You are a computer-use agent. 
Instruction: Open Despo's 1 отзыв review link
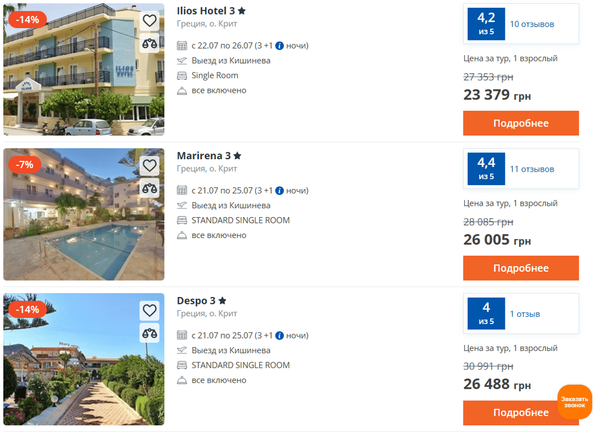click(x=525, y=314)
